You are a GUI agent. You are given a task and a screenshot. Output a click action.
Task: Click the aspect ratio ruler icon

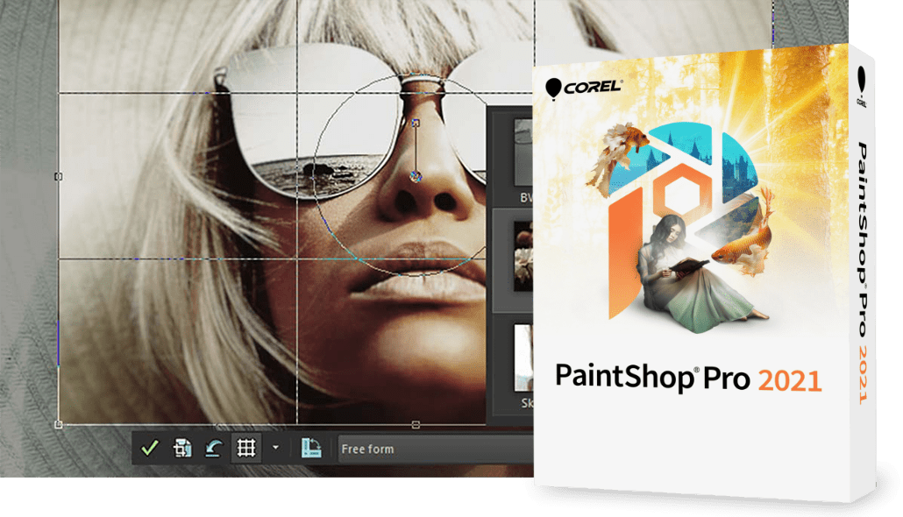tap(311, 448)
